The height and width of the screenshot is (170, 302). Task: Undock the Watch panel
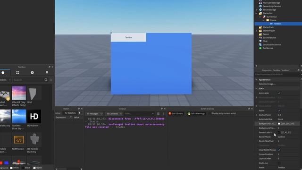coord(79,109)
